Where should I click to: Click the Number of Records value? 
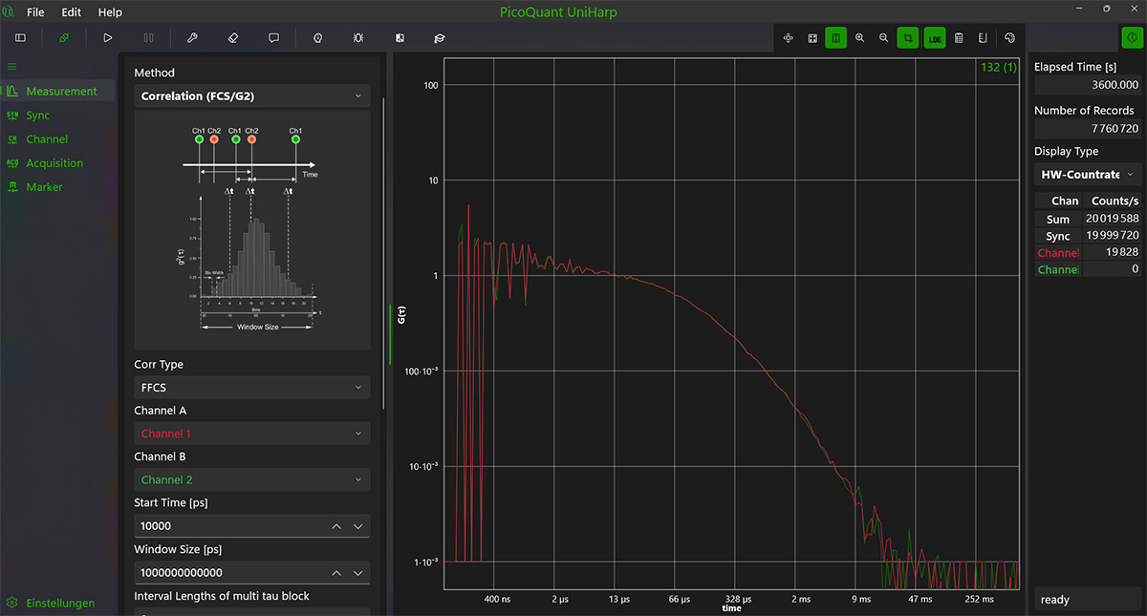click(x=1088, y=128)
